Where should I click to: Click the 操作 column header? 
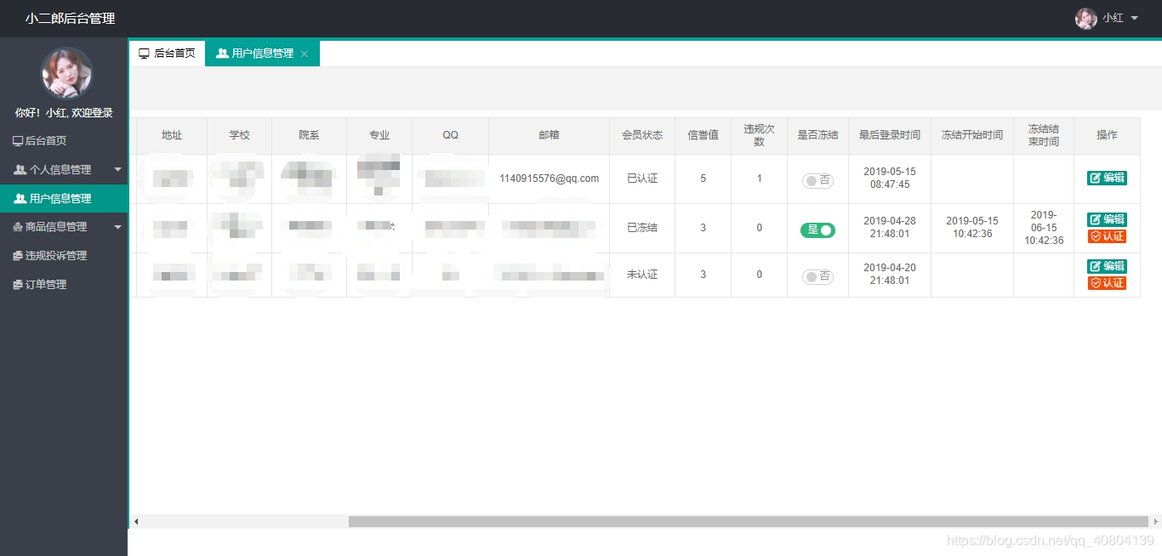1107,135
